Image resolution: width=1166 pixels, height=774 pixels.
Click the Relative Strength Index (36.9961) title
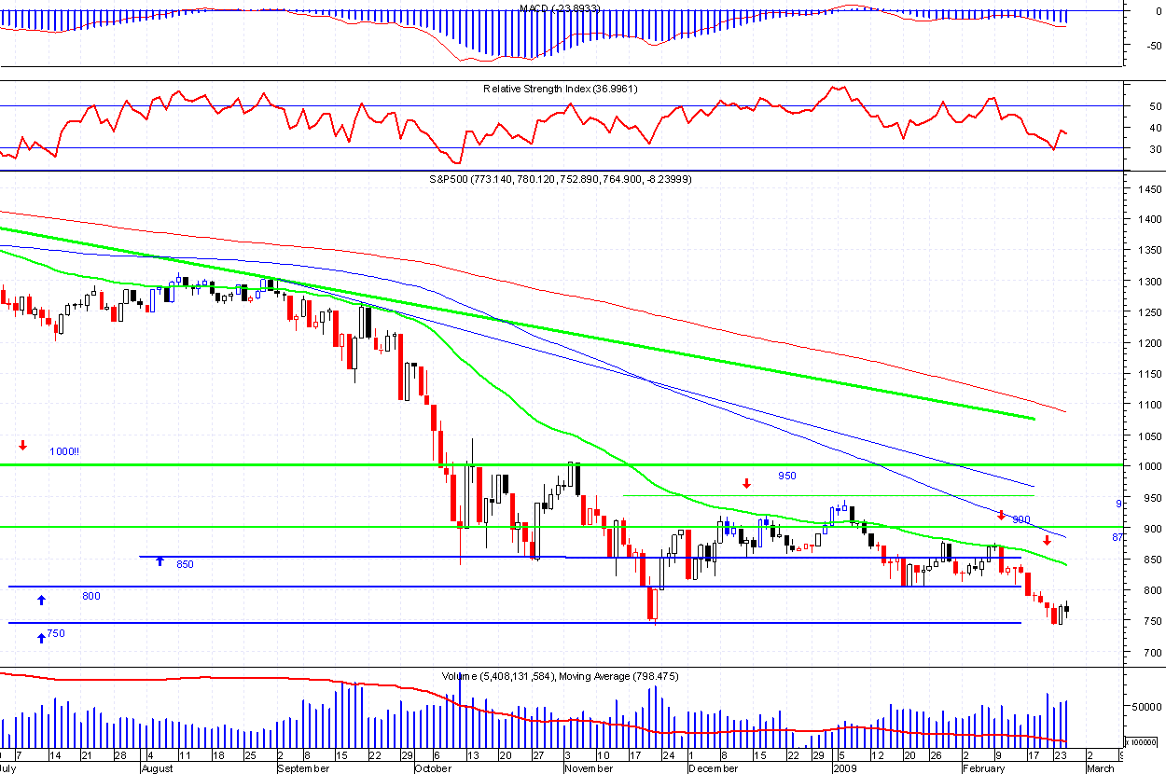[x=560, y=89]
